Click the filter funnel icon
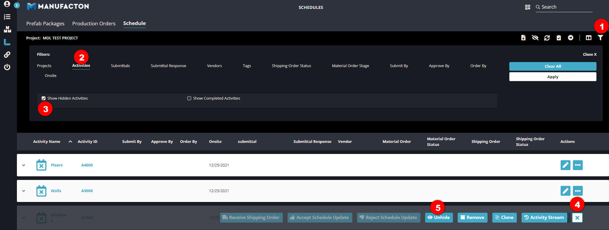The width and height of the screenshot is (609, 230). click(600, 38)
